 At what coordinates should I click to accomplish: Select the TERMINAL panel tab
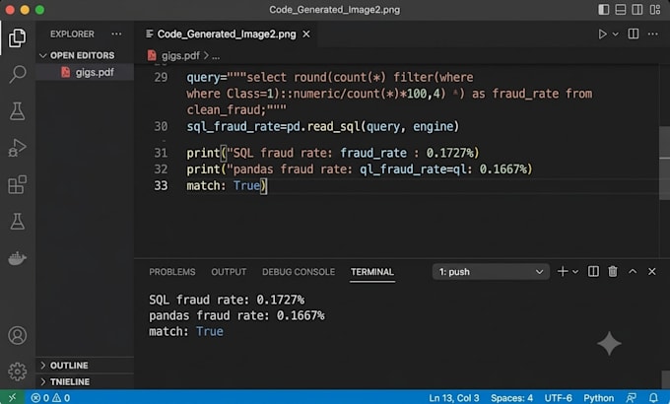[x=372, y=272]
